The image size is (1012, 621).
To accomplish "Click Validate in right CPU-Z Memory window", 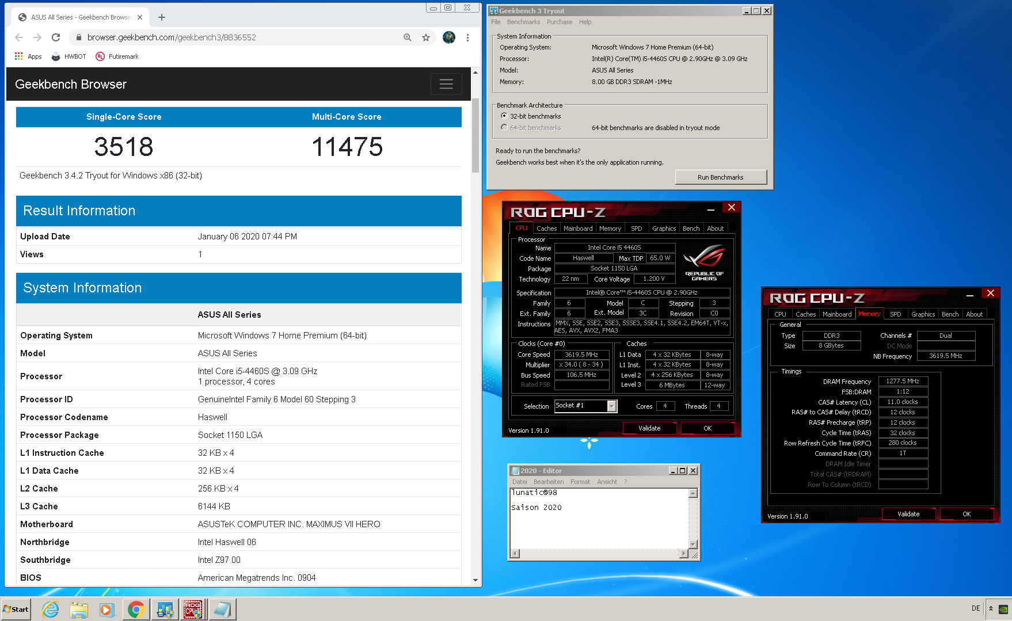I will click(x=908, y=514).
